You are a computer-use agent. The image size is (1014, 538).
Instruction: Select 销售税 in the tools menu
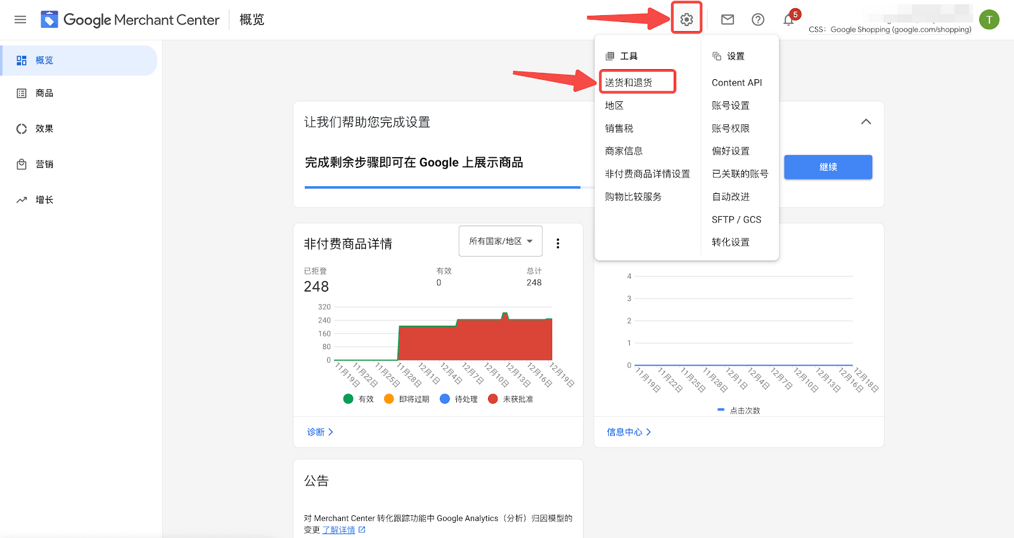[x=619, y=128]
